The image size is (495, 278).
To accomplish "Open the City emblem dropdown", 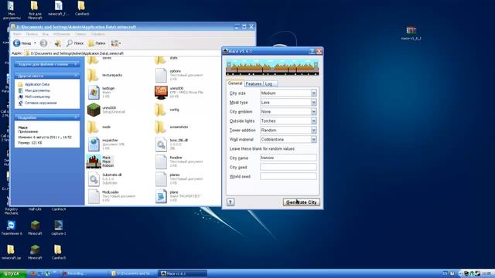I will click(x=313, y=111).
